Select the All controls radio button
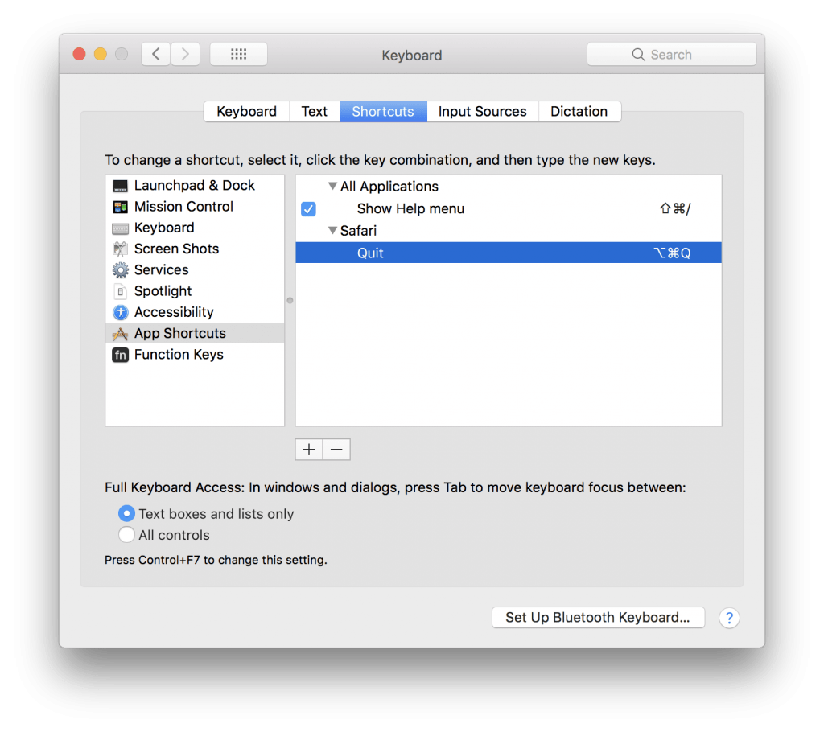This screenshot has height=732, width=824. [126, 535]
